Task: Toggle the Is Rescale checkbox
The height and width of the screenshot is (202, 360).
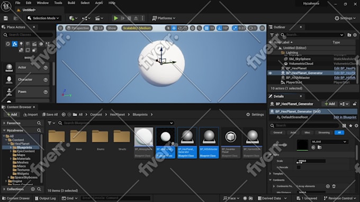Action: 299,167
